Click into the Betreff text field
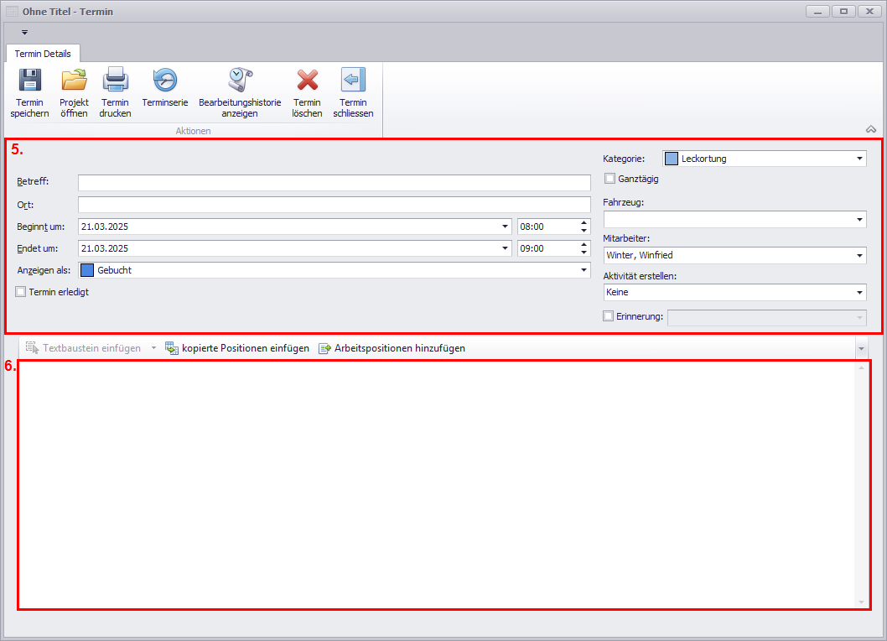This screenshot has height=641, width=887. click(x=334, y=183)
